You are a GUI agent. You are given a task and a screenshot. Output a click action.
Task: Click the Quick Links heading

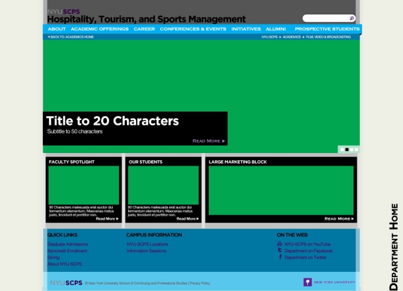(x=63, y=235)
